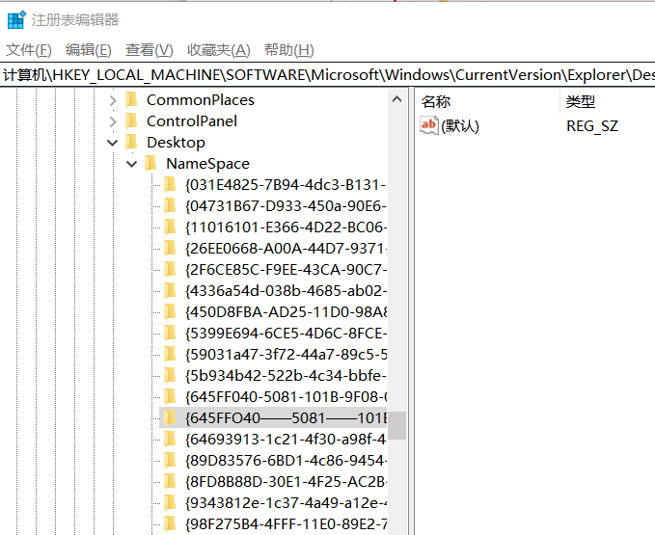Screen dimensions: 655x535
Task: Select key {5399E694-6CE5-4D6C-8FCE-
Action: click(x=286, y=334)
